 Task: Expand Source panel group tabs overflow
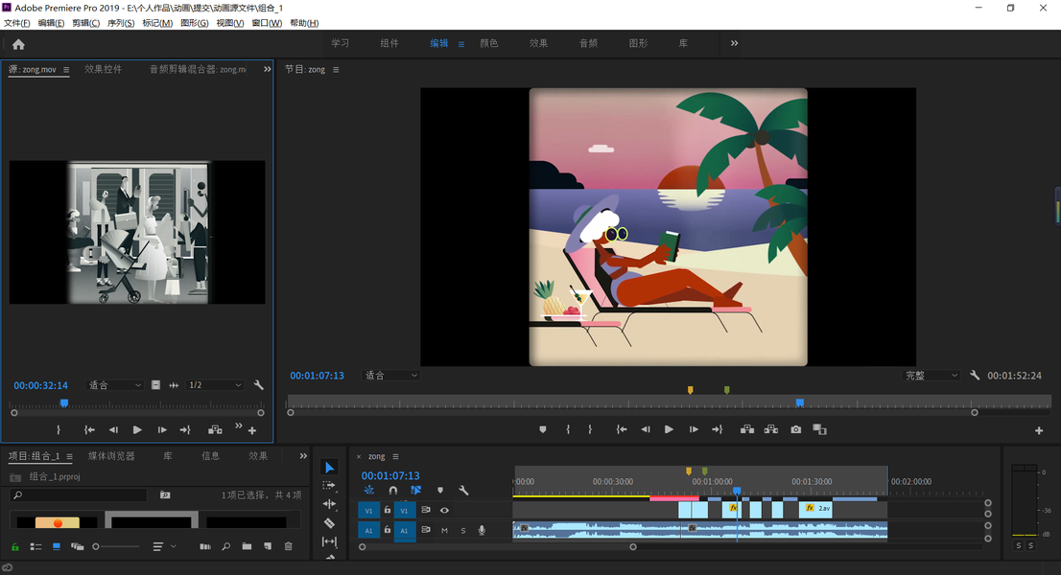tap(268, 69)
